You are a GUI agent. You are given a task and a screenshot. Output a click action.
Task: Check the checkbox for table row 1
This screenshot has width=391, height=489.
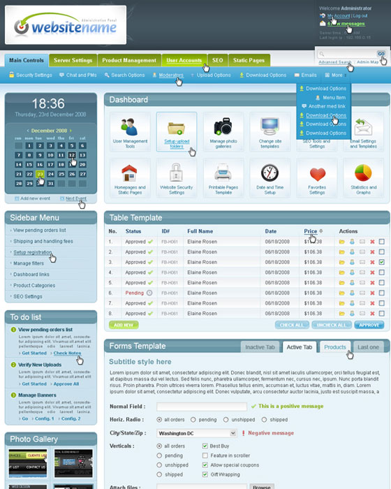click(382, 242)
